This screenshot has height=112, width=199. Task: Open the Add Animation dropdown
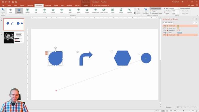pos(146,11)
